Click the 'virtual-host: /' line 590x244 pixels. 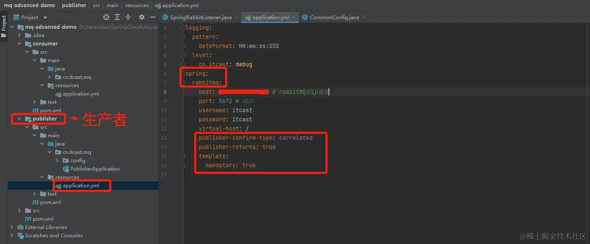(x=224, y=128)
